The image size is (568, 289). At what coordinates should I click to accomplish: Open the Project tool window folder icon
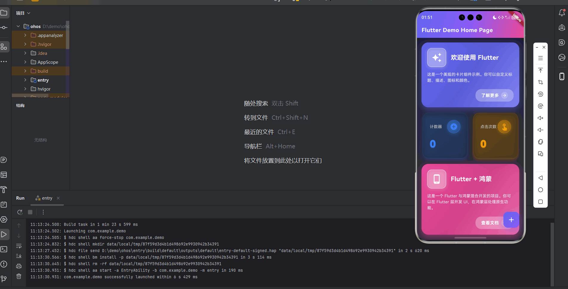4,13
